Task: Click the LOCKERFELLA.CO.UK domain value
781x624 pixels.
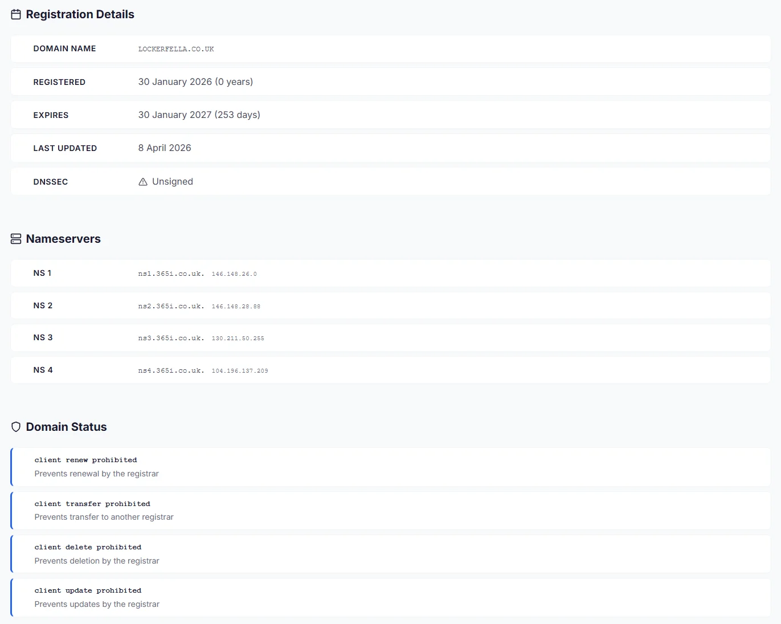Action: click(x=176, y=49)
